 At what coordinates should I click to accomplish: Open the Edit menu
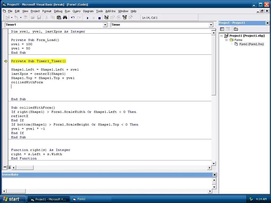17,11
